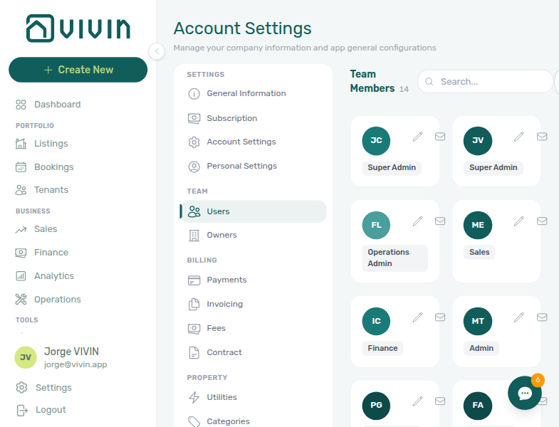Edit the JV team member card
The width and height of the screenshot is (559, 427).
[x=519, y=137]
